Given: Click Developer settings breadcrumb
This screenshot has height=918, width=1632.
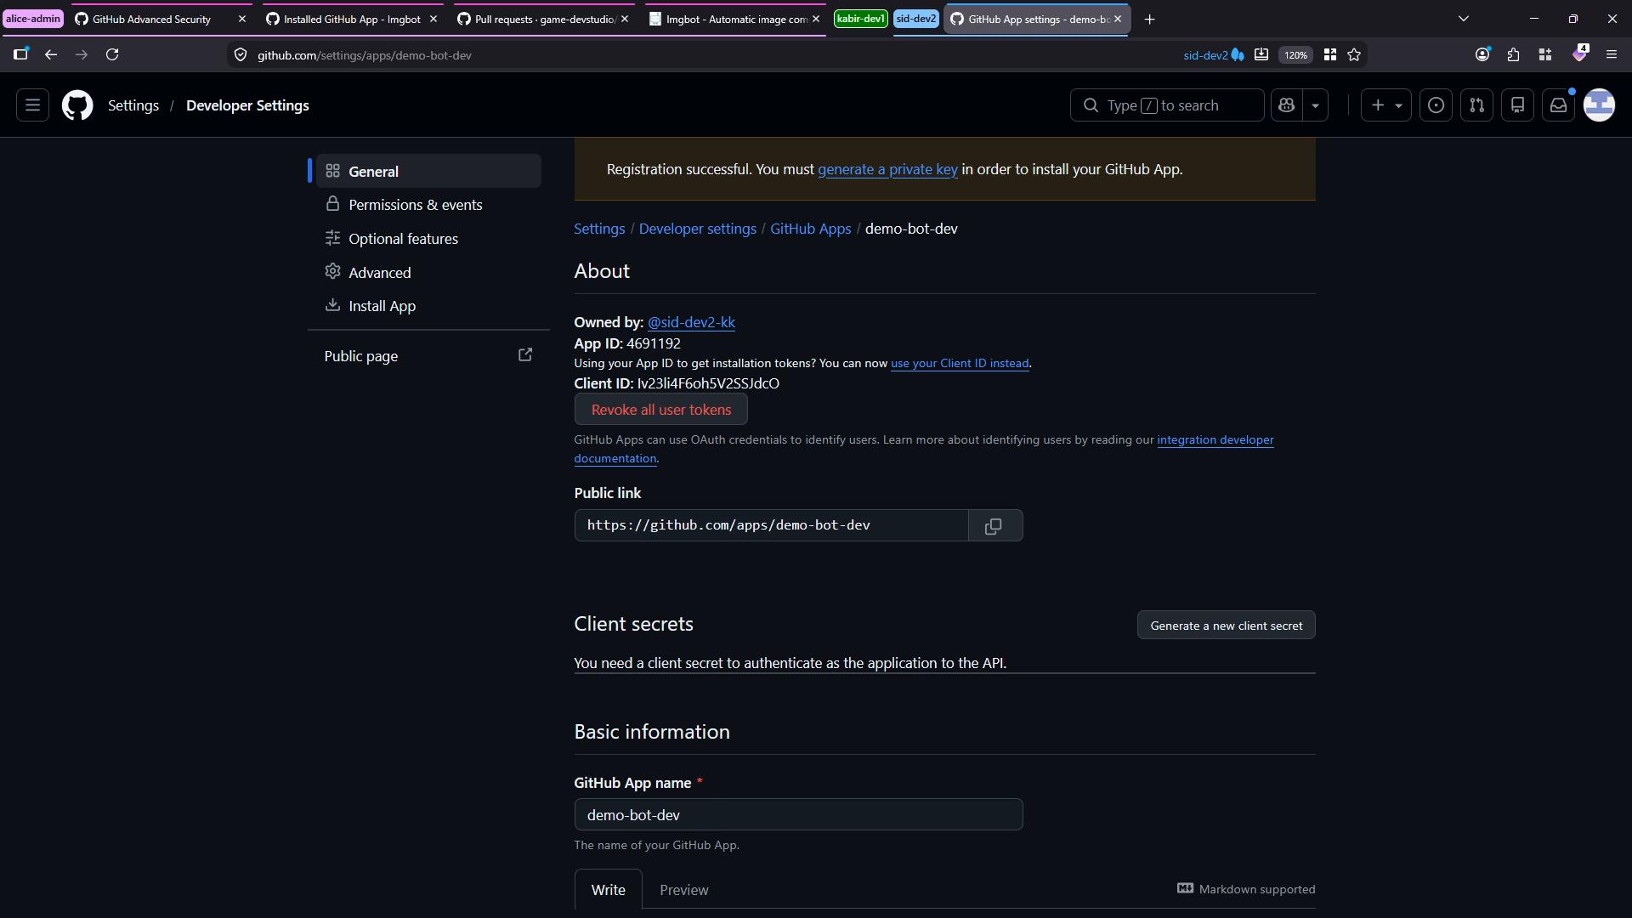Looking at the screenshot, I should (697, 229).
